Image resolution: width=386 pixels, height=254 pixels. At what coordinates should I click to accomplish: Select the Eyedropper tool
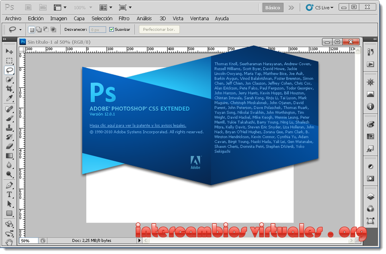[x=9, y=98]
